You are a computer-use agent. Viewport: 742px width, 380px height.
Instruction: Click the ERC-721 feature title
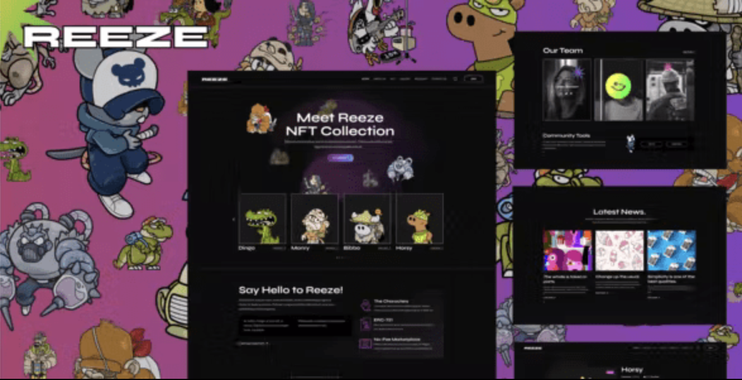(383, 320)
